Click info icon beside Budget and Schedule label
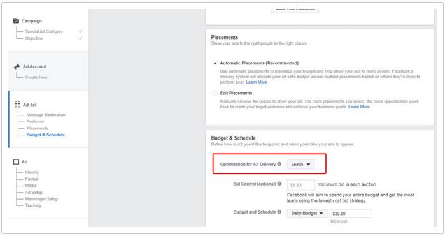The image size is (445, 236). 279,212
